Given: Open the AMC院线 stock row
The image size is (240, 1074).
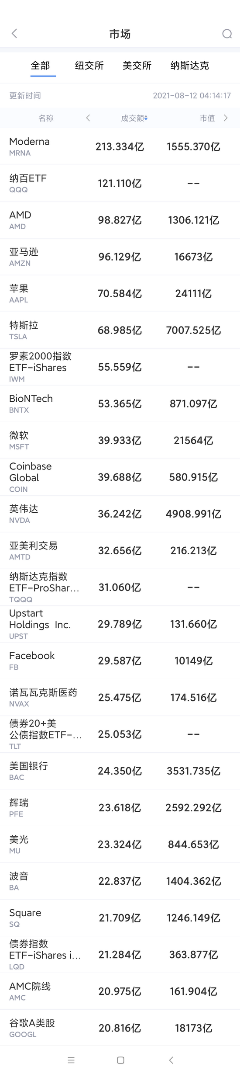Looking at the screenshot, I should [x=120, y=991].
